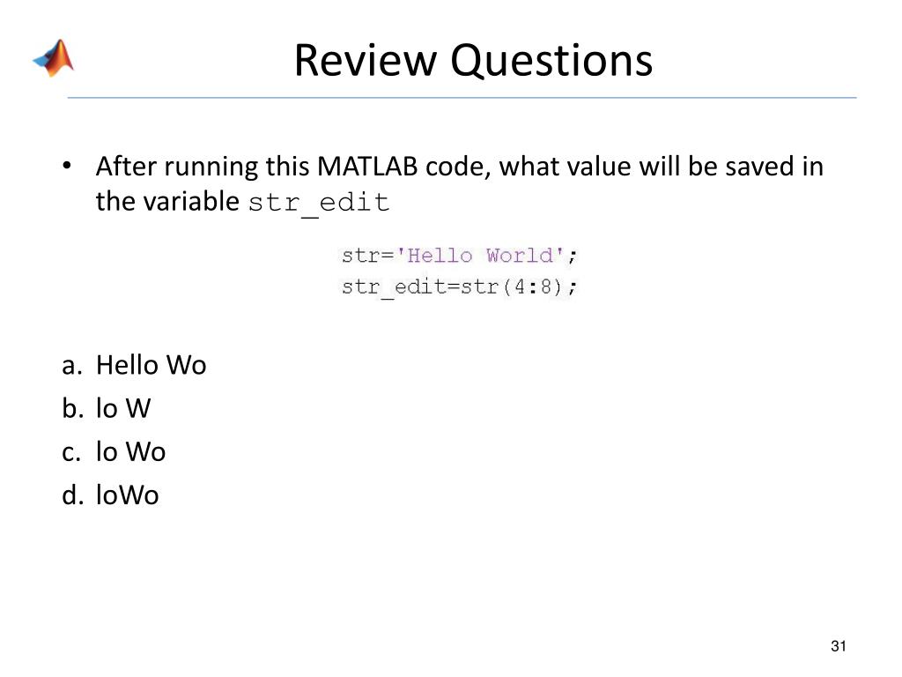Click the letter label 'c.'
Screen dimensions: 902x677
point(71,452)
